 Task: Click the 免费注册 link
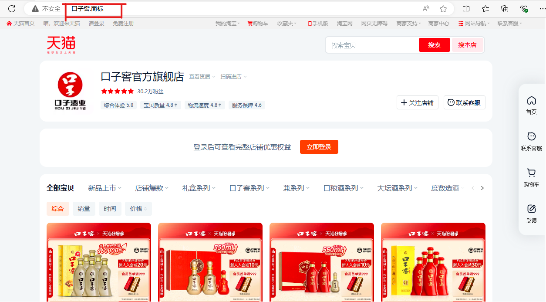coord(123,24)
